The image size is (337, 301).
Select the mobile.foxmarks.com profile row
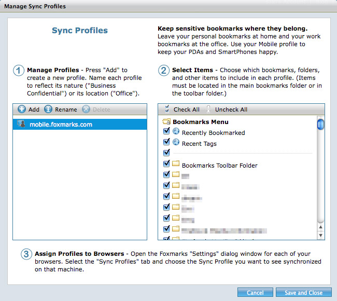pyautogui.click(x=80, y=124)
